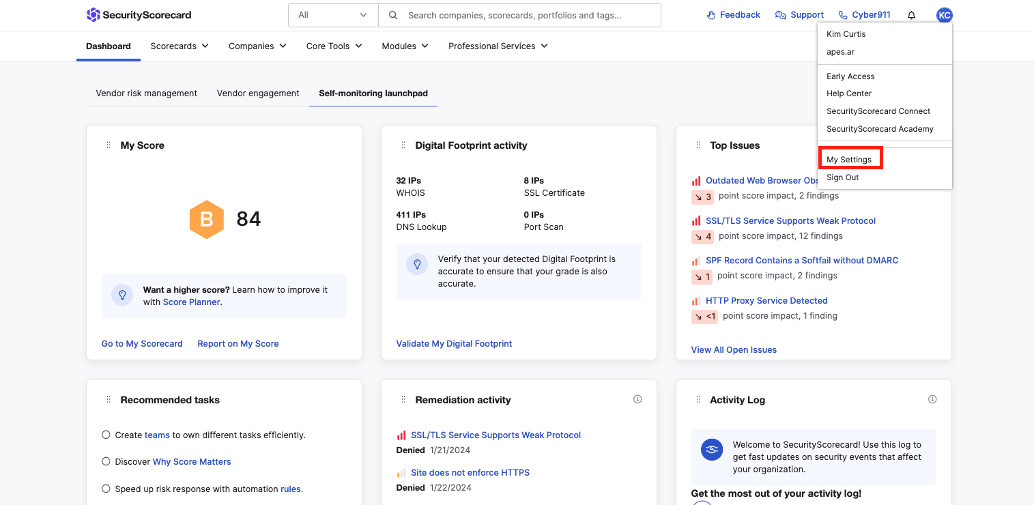
Task: Click severity bars beside Site does not enforce HTTPS
Action: 401,473
